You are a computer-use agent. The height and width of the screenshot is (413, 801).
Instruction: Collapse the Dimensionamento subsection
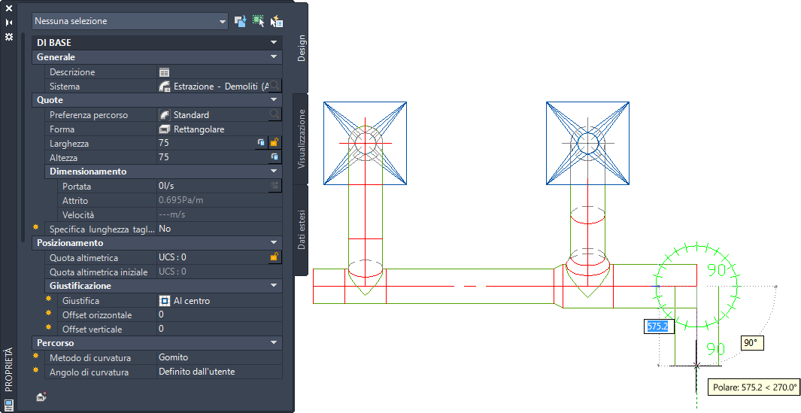pos(274,172)
